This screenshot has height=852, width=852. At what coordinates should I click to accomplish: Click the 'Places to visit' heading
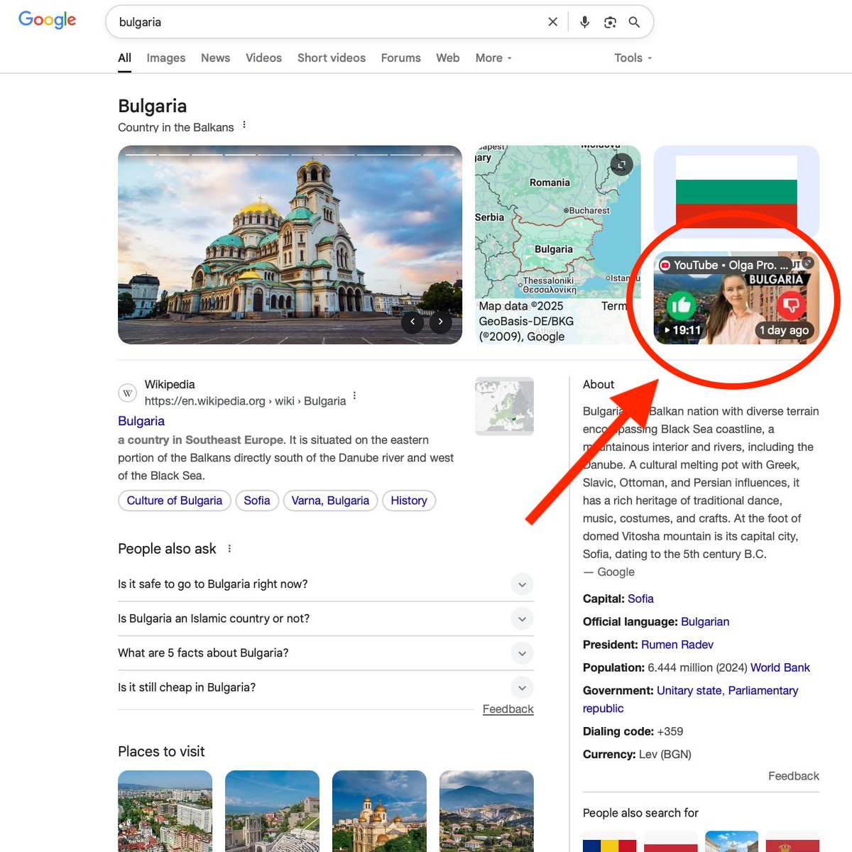(161, 751)
